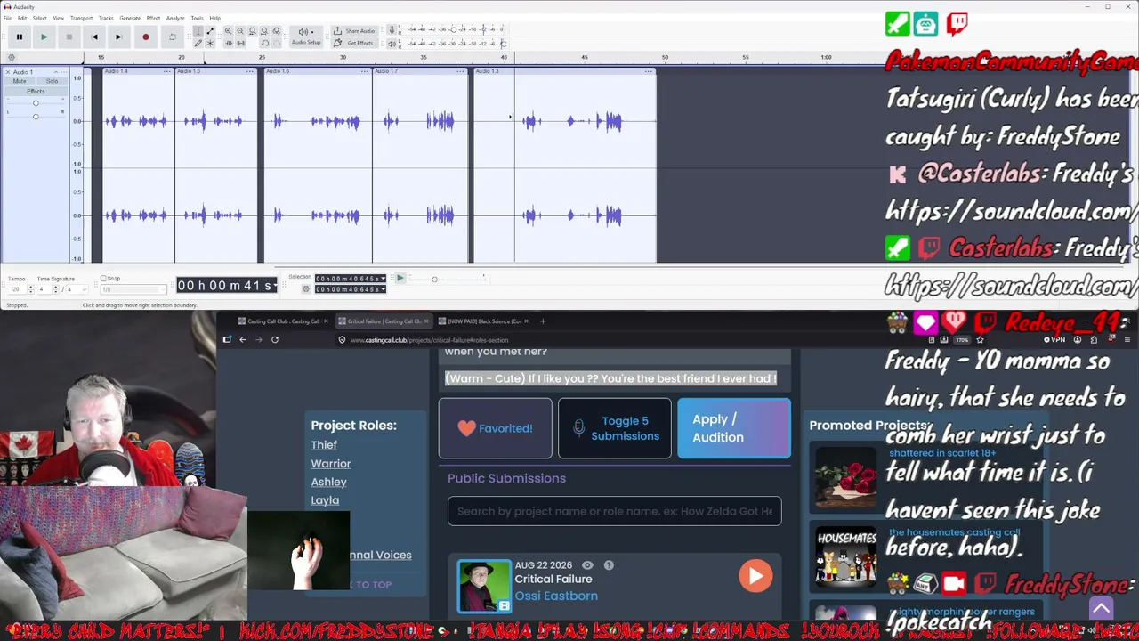Screen dimensions: 1139x641
Task: Open the Audio Setup dropdown
Action: (305, 37)
